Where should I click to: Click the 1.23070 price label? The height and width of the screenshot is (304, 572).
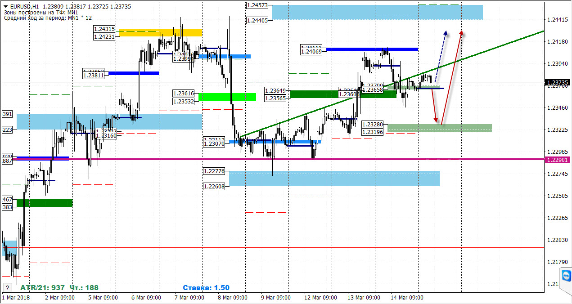point(214,144)
